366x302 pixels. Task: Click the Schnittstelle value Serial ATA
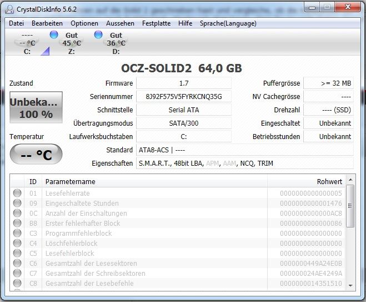click(x=184, y=110)
